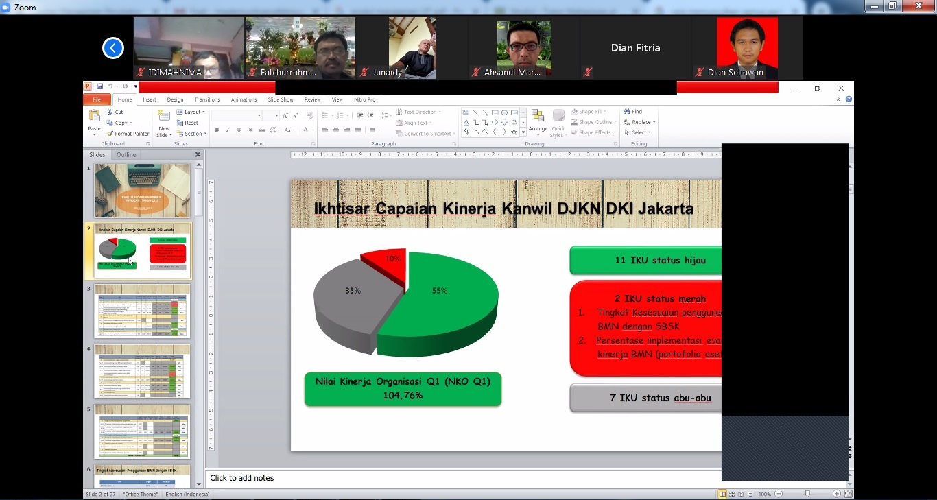This screenshot has height=500, width=937.
Task: Open PowerPoint Help question mark icon
Action: (849, 99)
